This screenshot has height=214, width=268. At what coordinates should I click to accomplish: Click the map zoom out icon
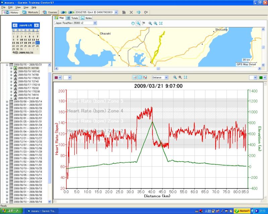(x=155, y=23)
